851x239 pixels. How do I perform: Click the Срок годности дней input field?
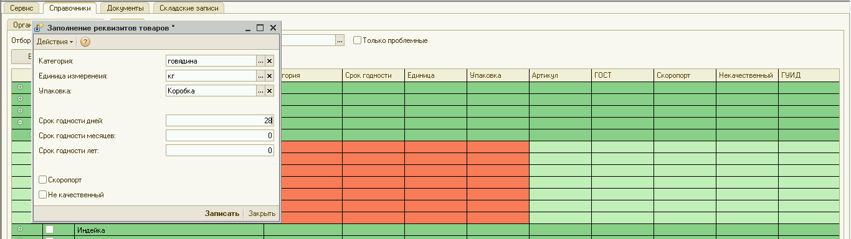pos(220,121)
